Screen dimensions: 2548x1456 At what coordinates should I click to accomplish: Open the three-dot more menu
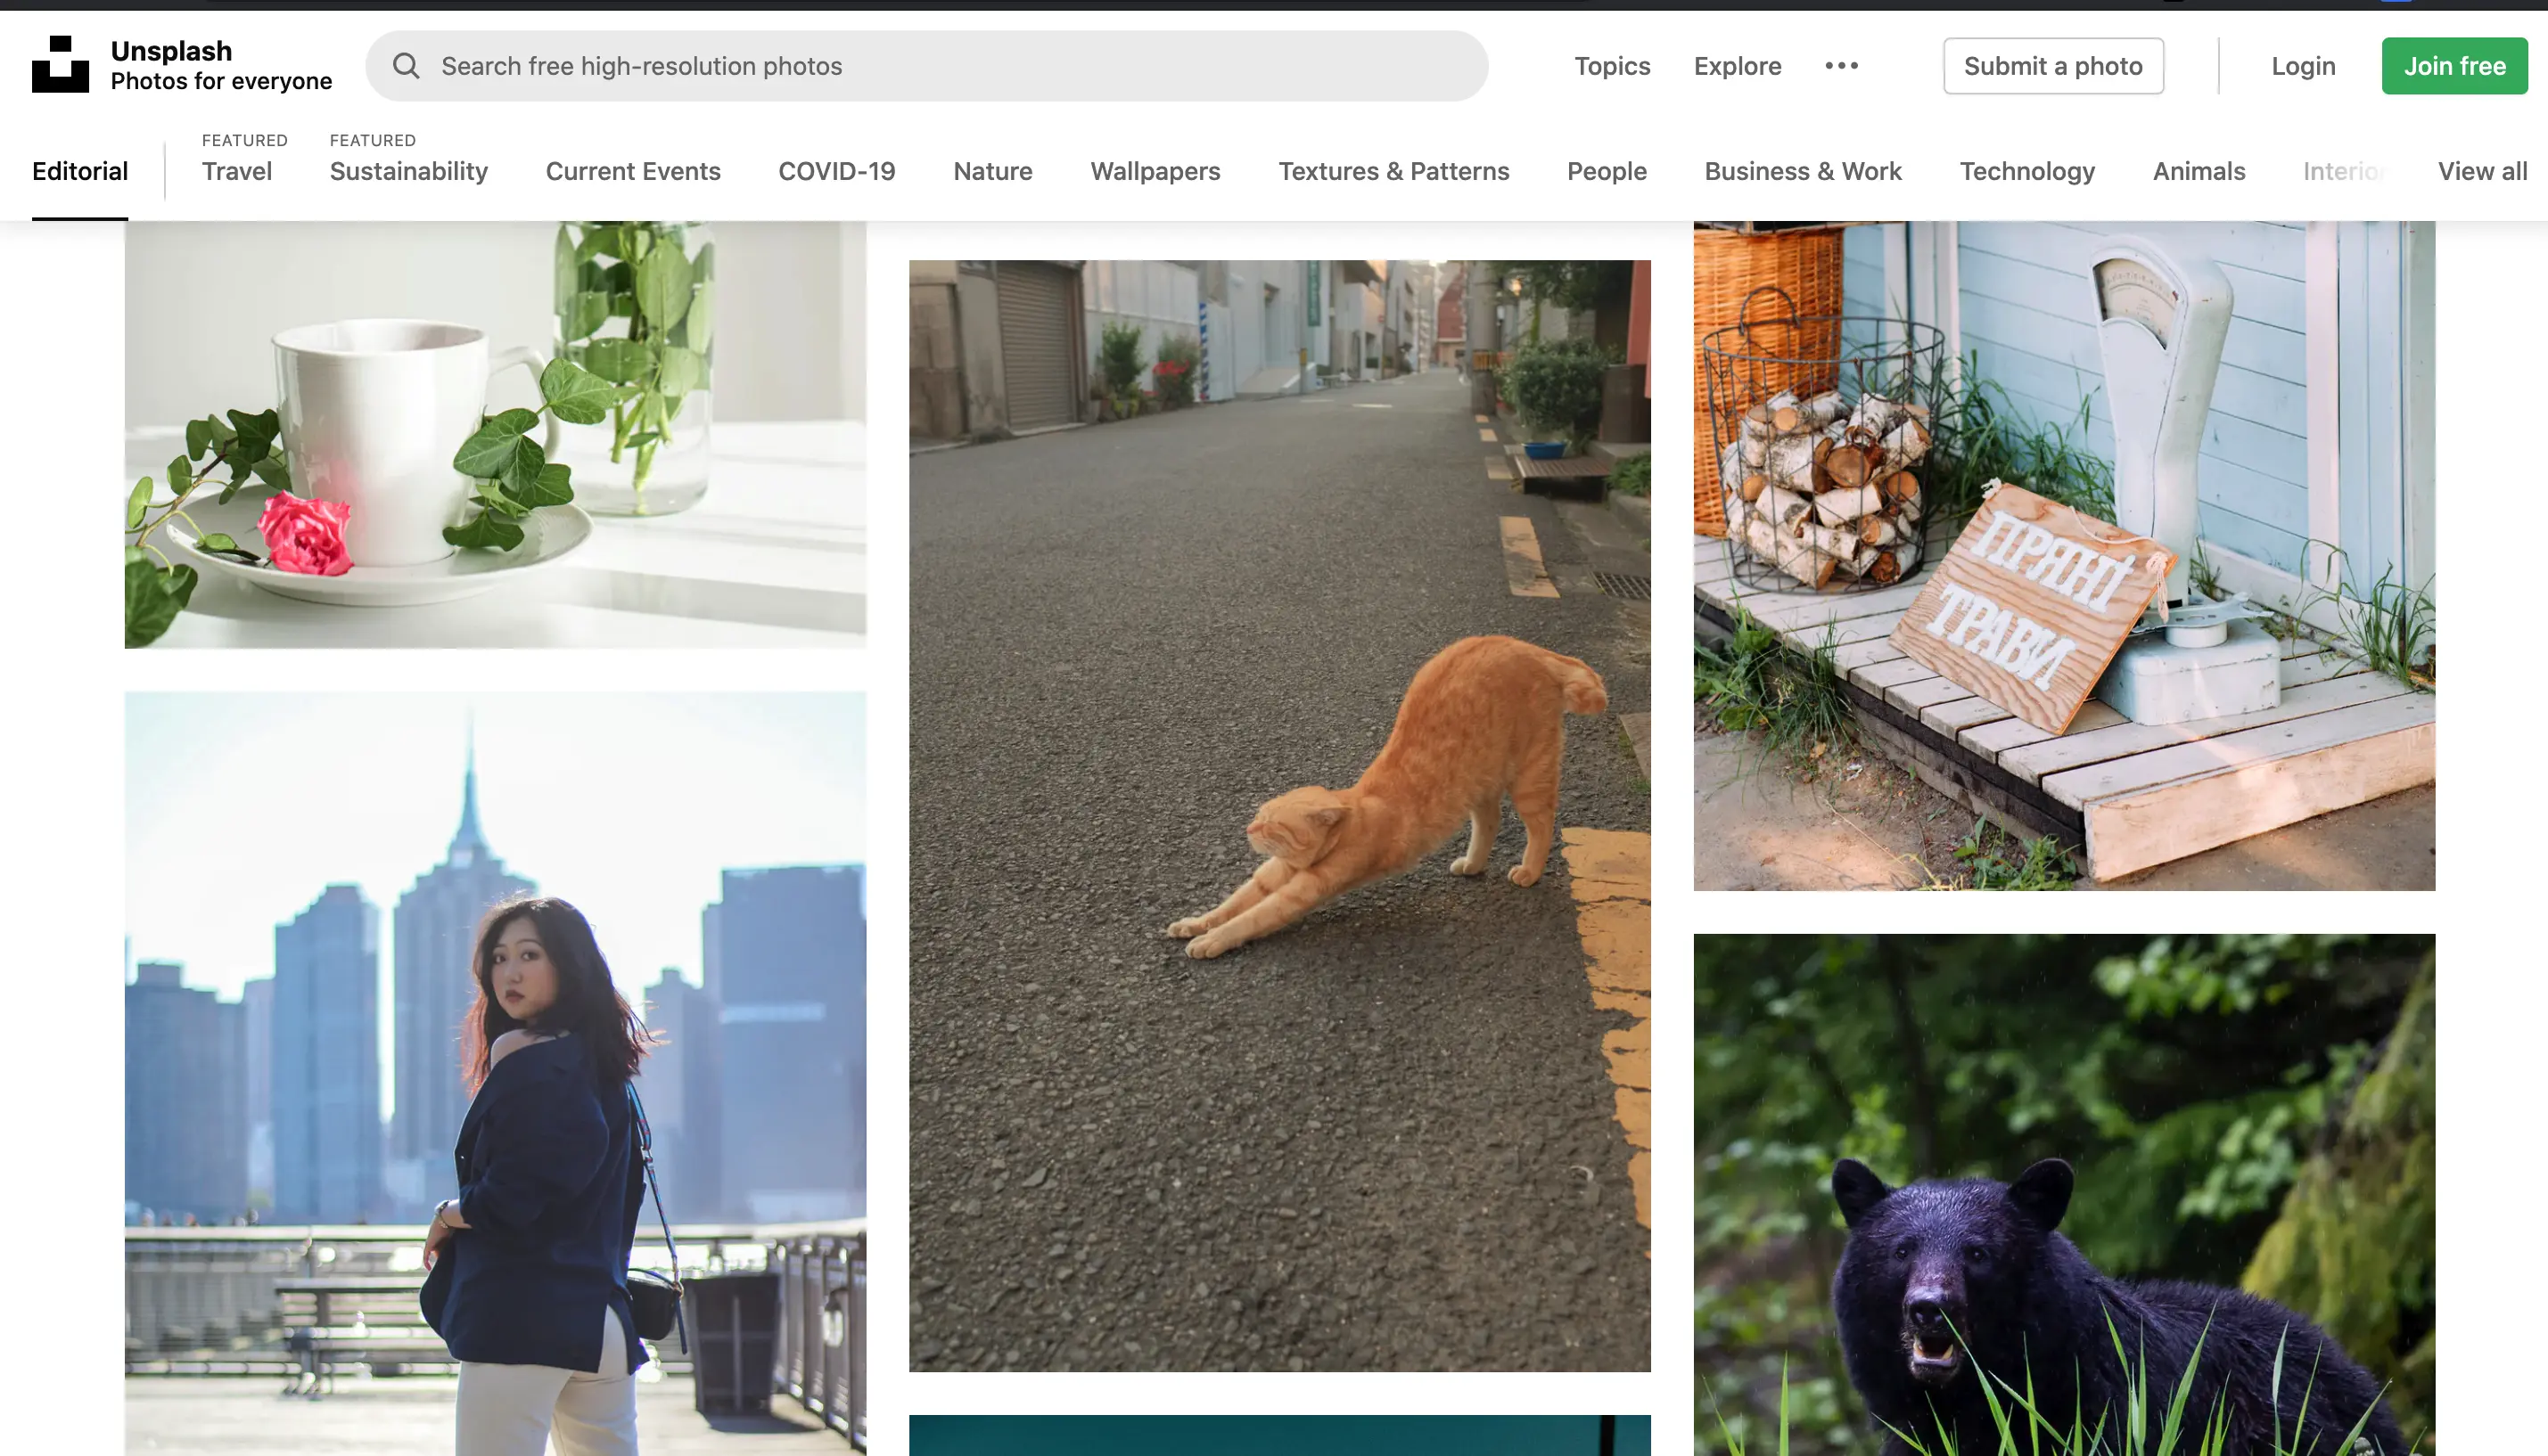point(1841,66)
